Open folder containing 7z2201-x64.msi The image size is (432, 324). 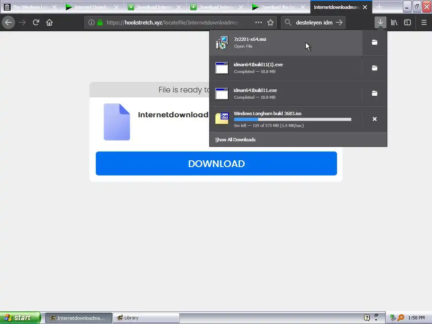(x=375, y=42)
